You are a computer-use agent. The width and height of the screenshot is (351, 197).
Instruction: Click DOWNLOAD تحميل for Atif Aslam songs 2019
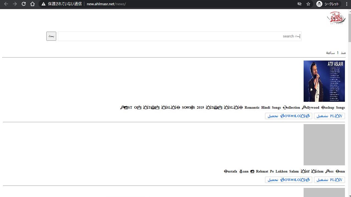pyautogui.click(x=288, y=116)
